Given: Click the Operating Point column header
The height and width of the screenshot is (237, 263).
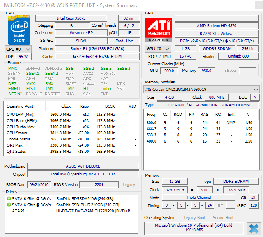Looking at the screenshot, I should tap(25, 106).
